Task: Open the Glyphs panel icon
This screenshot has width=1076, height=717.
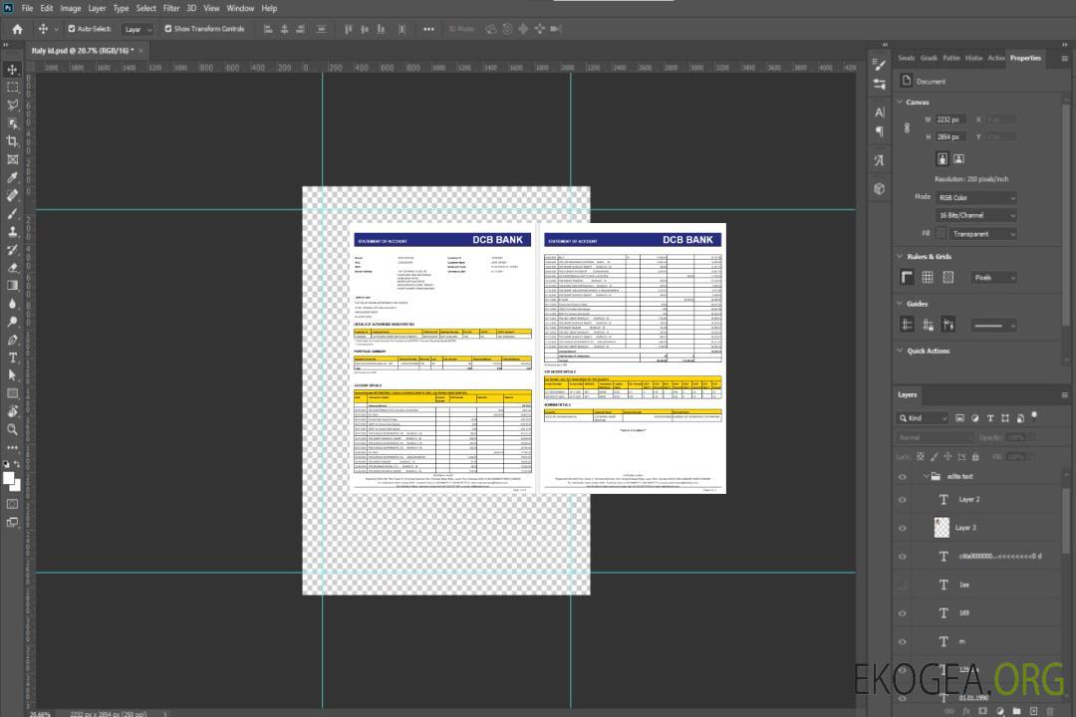Action: [x=880, y=160]
